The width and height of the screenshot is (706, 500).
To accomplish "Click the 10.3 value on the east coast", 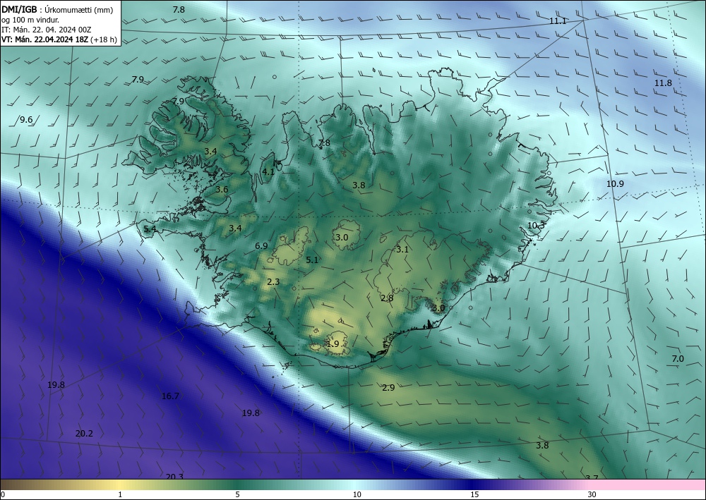I will 537,226.
